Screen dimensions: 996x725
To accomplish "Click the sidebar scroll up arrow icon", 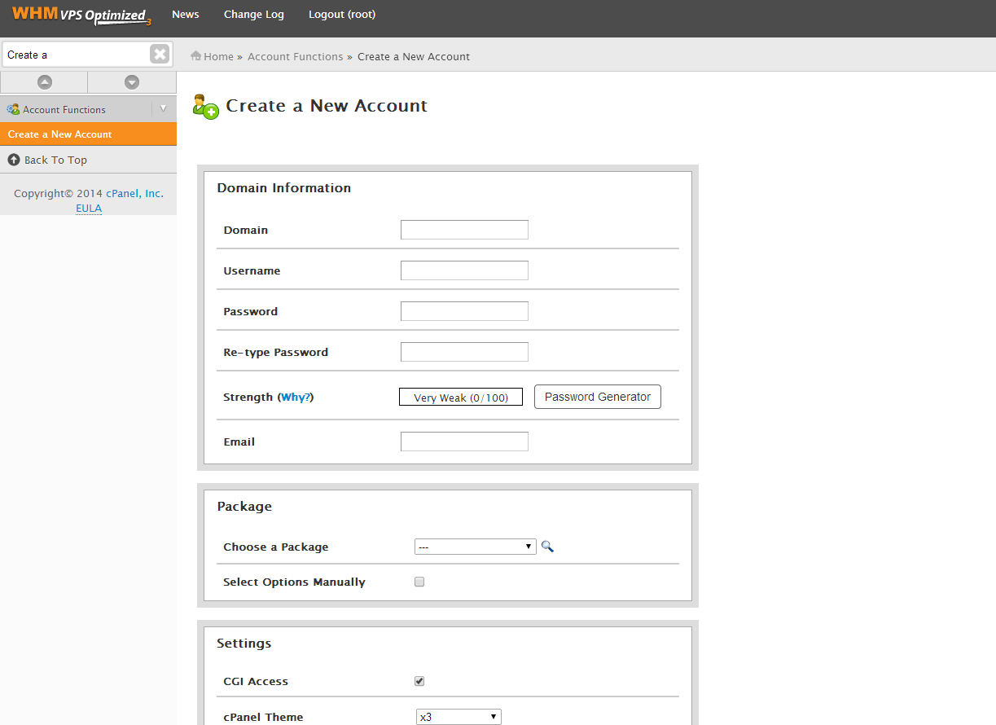I will (x=44, y=82).
